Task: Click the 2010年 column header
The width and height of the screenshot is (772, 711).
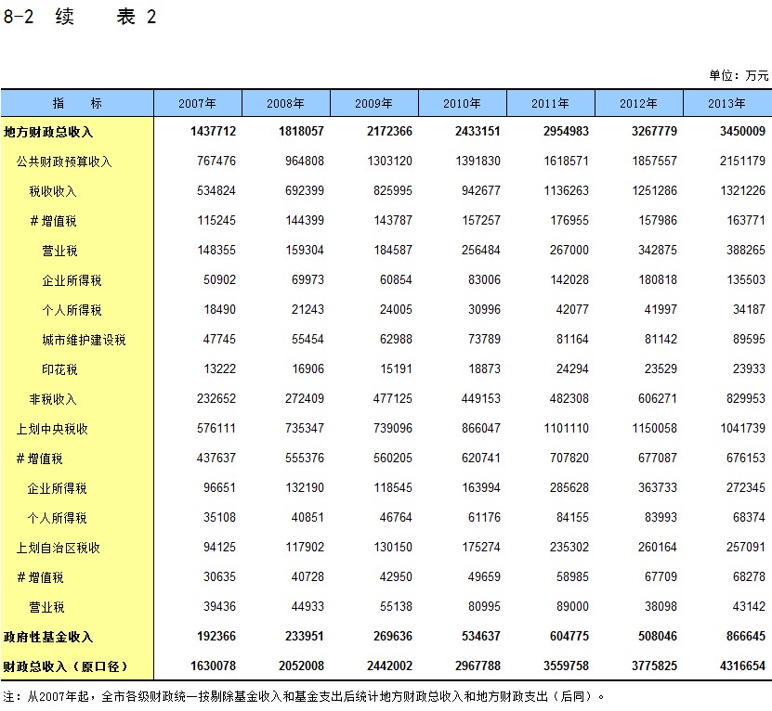Action: 462,103
